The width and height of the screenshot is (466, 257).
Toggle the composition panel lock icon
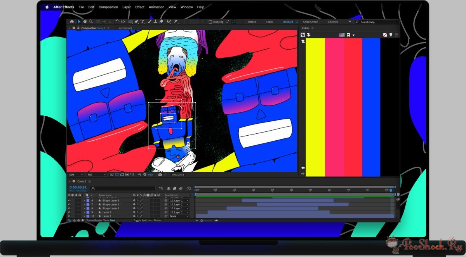78,28
